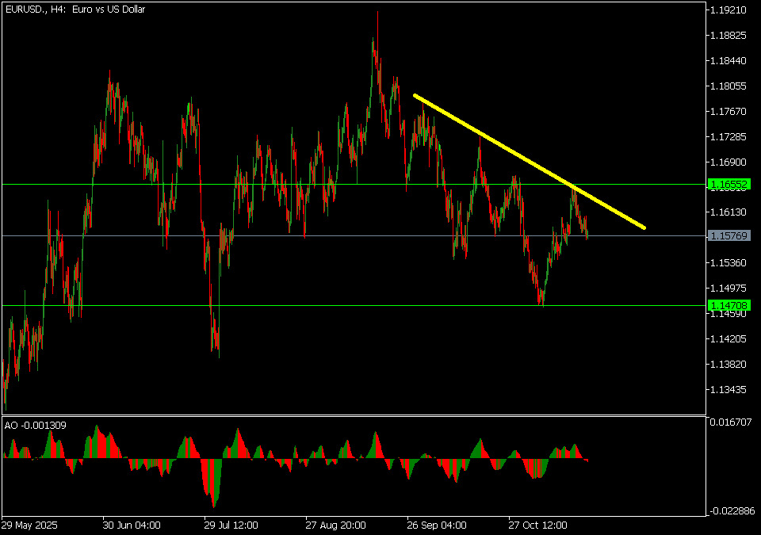Click the -0.022886 value on AO scale
761x535 pixels.
click(729, 511)
